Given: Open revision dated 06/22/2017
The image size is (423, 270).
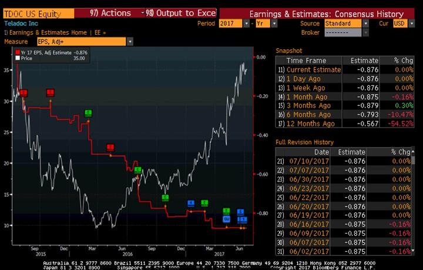Looking at the screenshot, I should 343,198.
